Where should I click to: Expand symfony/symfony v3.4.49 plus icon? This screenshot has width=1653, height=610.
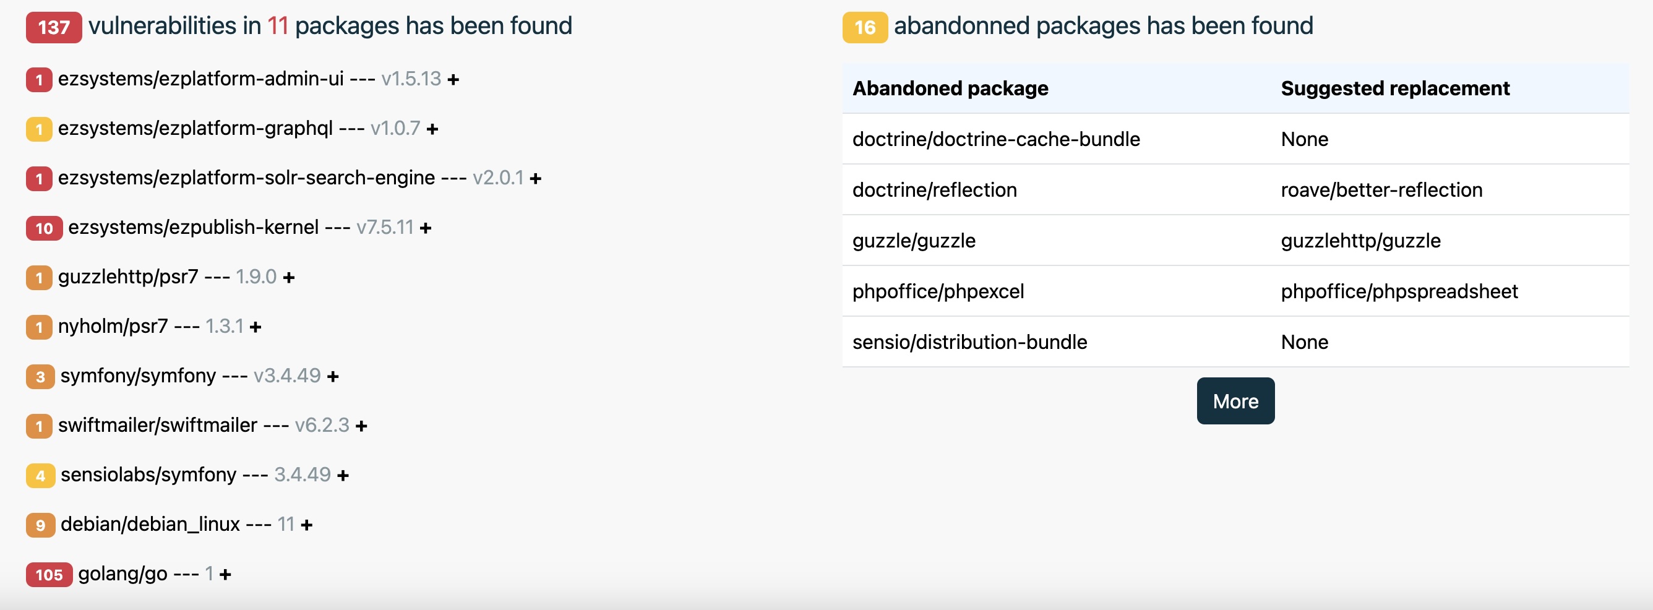[332, 377]
